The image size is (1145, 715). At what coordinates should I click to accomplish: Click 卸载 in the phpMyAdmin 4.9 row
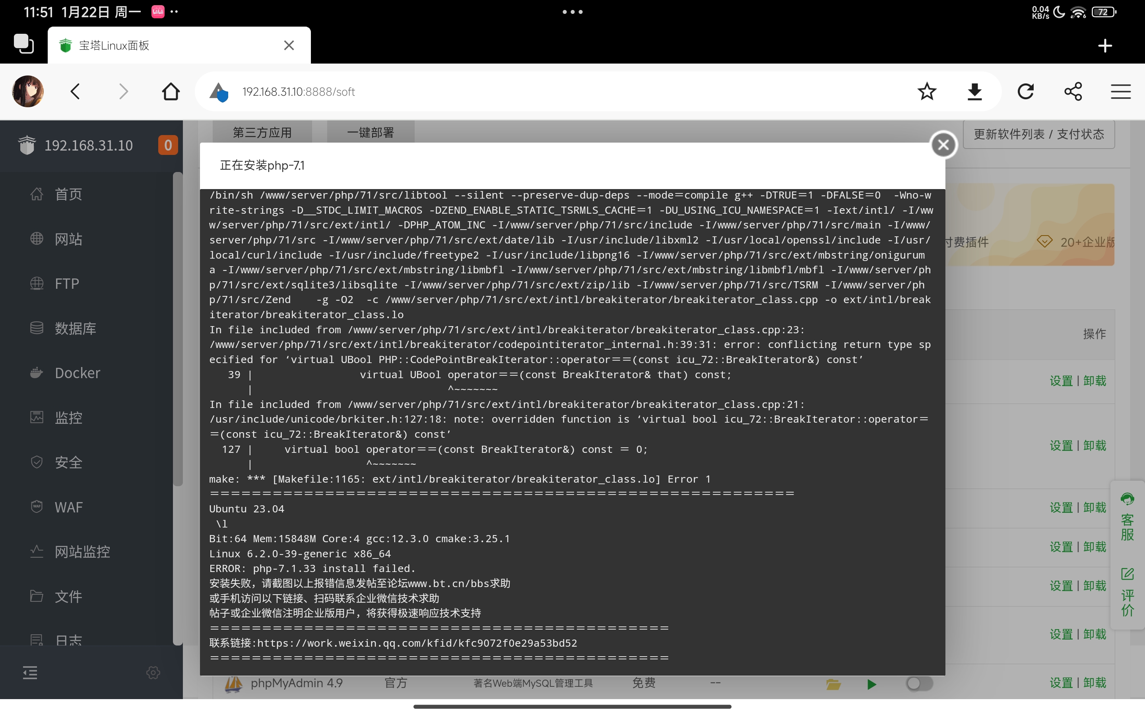(x=1095, y=683)
